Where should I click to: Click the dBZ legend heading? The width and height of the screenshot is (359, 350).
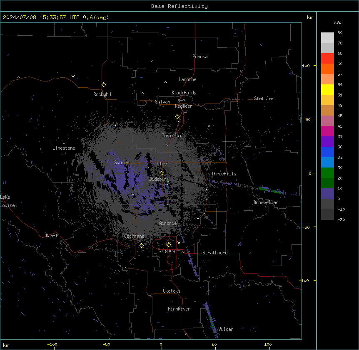pos(337,22)
